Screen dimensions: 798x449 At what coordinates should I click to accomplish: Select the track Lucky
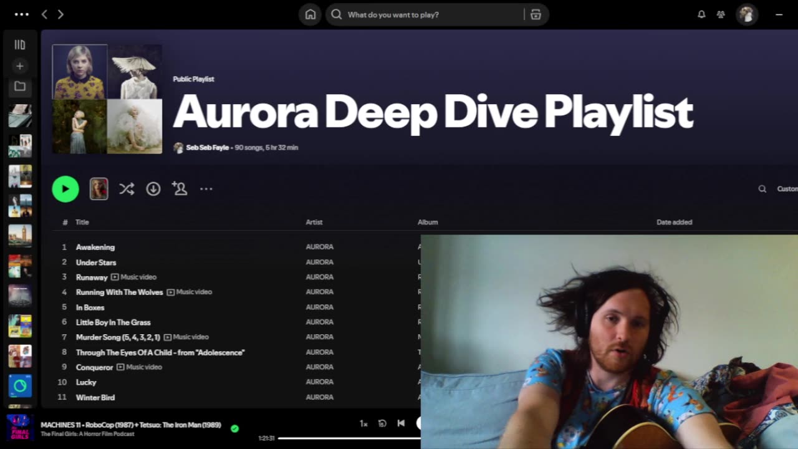coord(86,382)
